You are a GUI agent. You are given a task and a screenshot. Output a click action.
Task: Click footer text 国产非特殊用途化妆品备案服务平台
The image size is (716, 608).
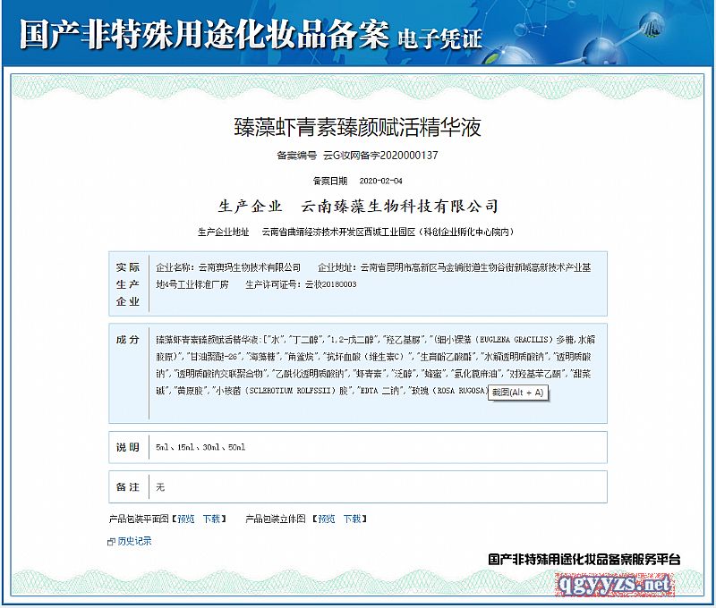click(584, 560)
